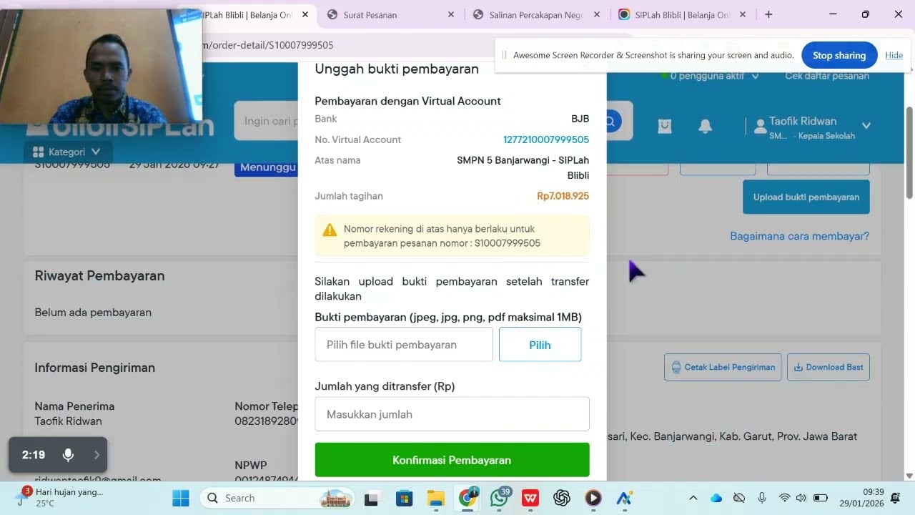
Task: Close the Surat Pesanan tab
Action: pyautogui.click(x=451, y=14)
